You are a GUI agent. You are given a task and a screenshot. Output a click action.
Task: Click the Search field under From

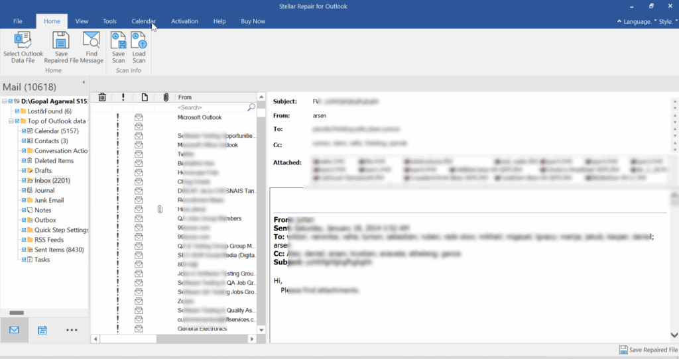click(x=211, y=107)
